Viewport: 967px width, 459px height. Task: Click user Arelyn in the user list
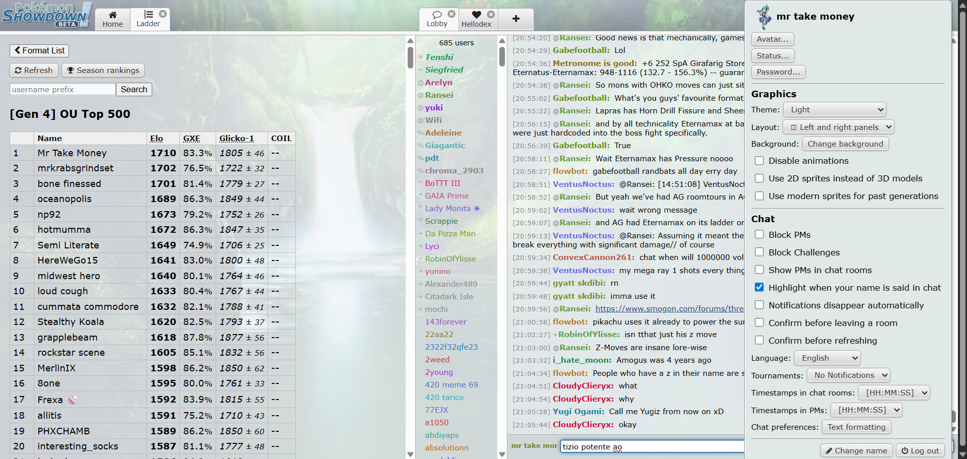click(x=438, y=83)
